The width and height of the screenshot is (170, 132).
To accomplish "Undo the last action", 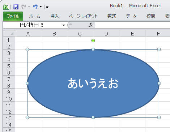I will click(35, 7).
